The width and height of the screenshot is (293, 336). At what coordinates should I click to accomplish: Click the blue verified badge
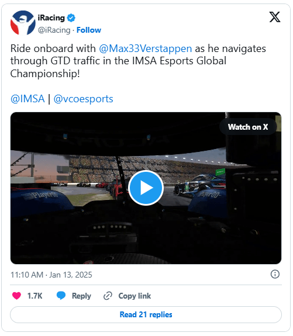pyautogui.click(x=71, y=18)
